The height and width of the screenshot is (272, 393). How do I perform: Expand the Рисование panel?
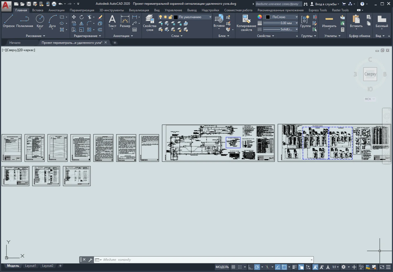tap(35, 36)
